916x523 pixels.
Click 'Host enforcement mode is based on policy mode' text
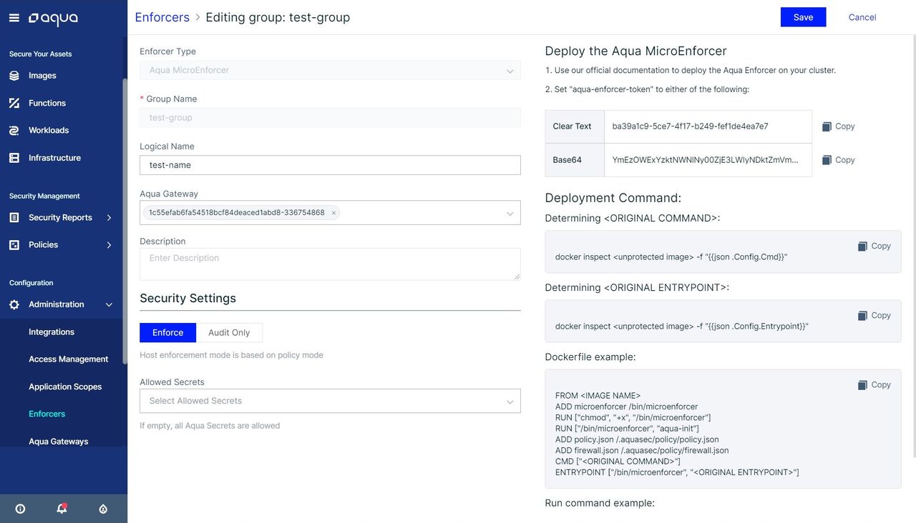[231, 355]
